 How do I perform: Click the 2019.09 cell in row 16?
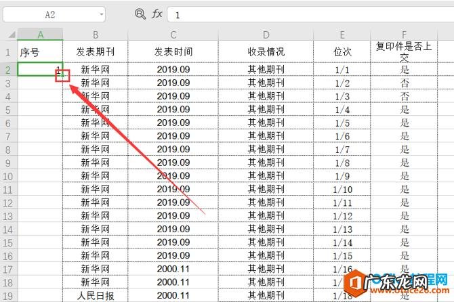173,256
